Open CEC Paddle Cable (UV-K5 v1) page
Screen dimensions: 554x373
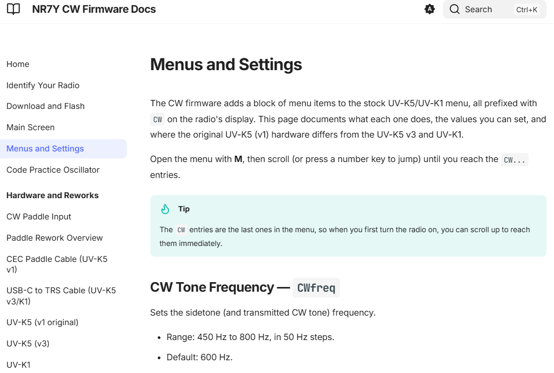point(57,264)
